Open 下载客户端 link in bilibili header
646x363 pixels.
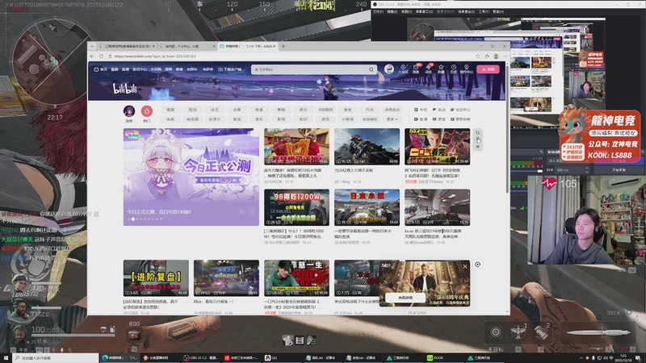[230, 69]
